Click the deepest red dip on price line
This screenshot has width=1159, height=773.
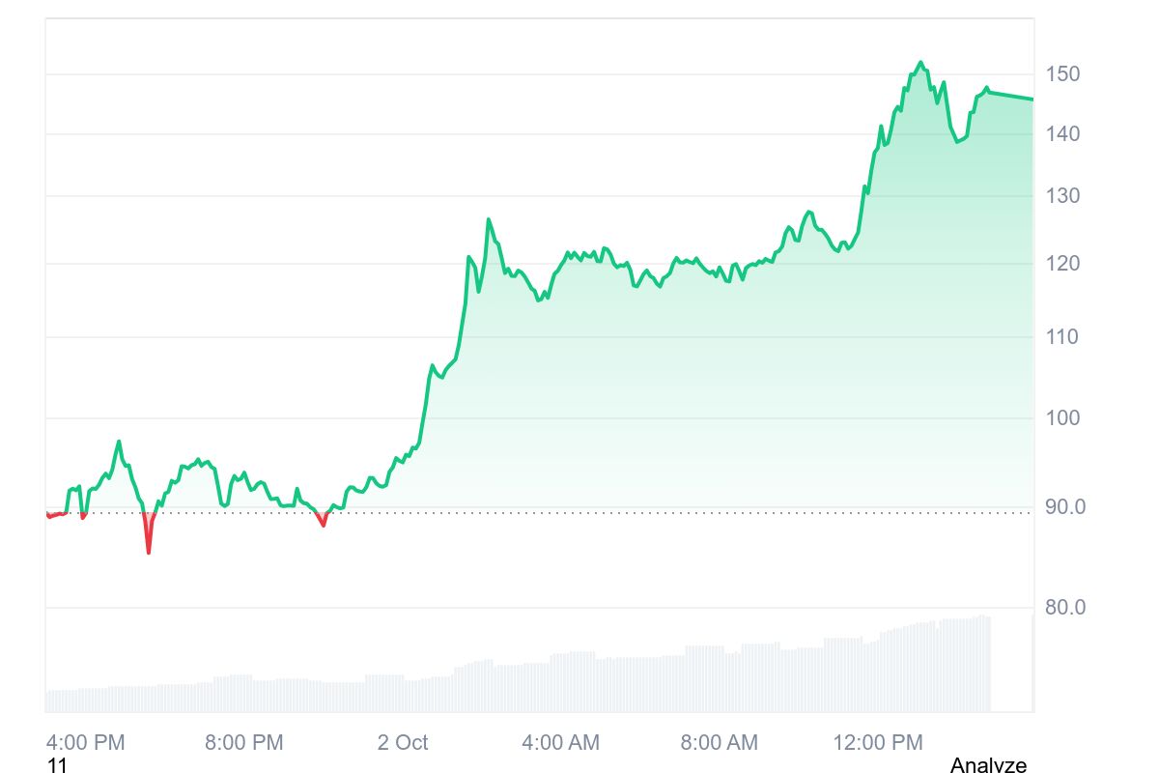point(149,551)
